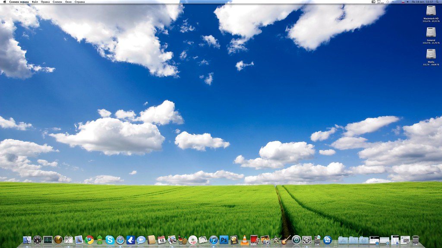
Task: Launch Google Chrome from the dock
Action: [x=89, y=240]
